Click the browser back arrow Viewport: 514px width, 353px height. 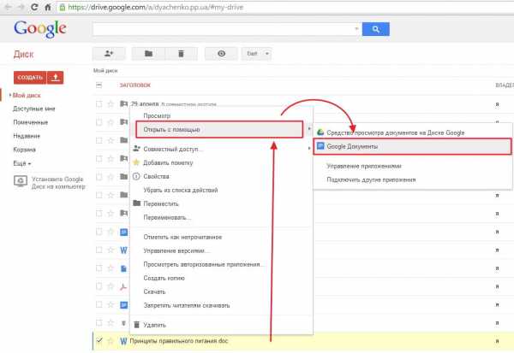tap(8, 7)
